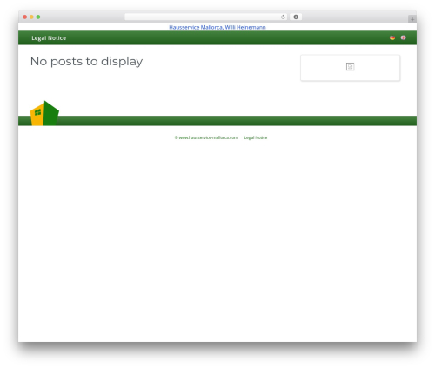The height and width of the screenshot is (368, 435).
Task: Click the document icon in the sidebar box
Action: point(350,67)
